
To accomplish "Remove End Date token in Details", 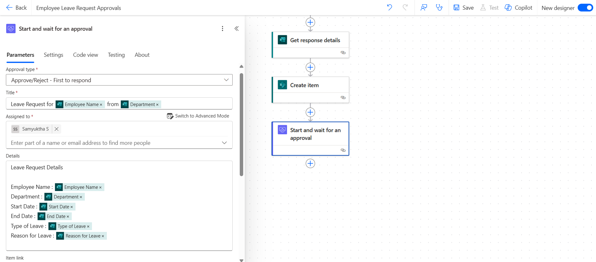I will coord(68,216).
